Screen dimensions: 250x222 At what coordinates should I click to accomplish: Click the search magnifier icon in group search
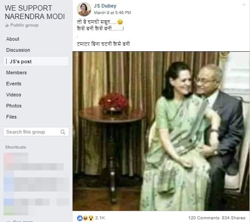click(63, 132)
